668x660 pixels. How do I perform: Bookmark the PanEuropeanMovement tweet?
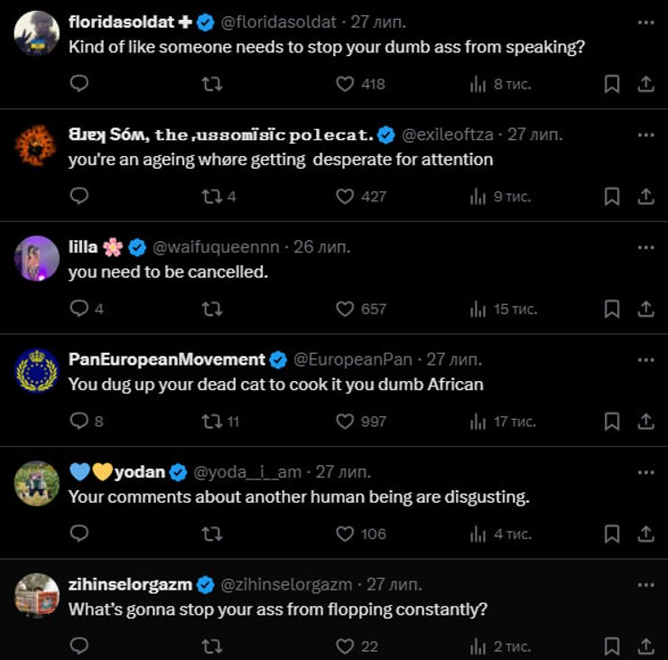pyautogui.click(x=611, y=422)
